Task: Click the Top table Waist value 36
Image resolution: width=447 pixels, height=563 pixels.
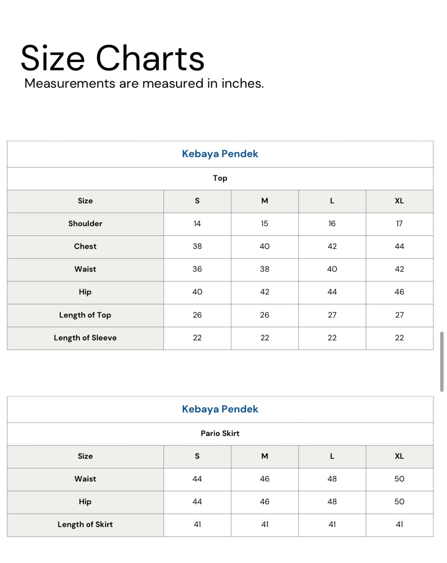Action: tap(197, 269)
